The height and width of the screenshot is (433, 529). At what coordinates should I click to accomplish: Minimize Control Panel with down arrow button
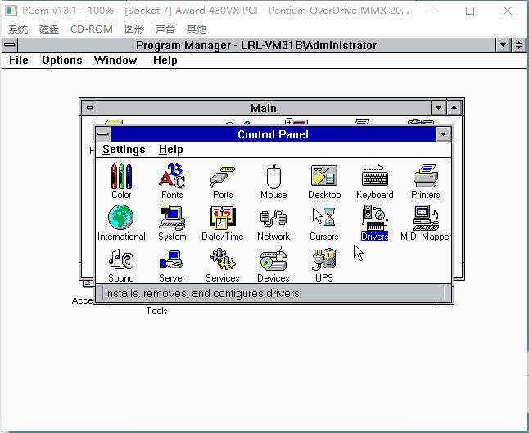pos(443,134)
